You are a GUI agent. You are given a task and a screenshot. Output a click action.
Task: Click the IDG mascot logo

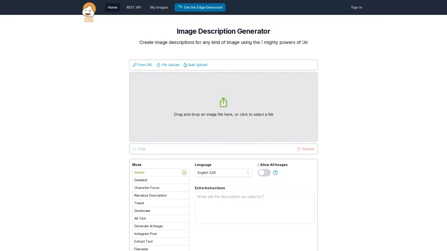(89, 12)
